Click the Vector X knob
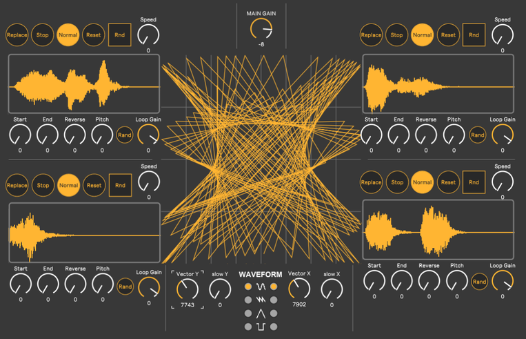The width and height of the screenshot is (526, 339). point(299,289)
